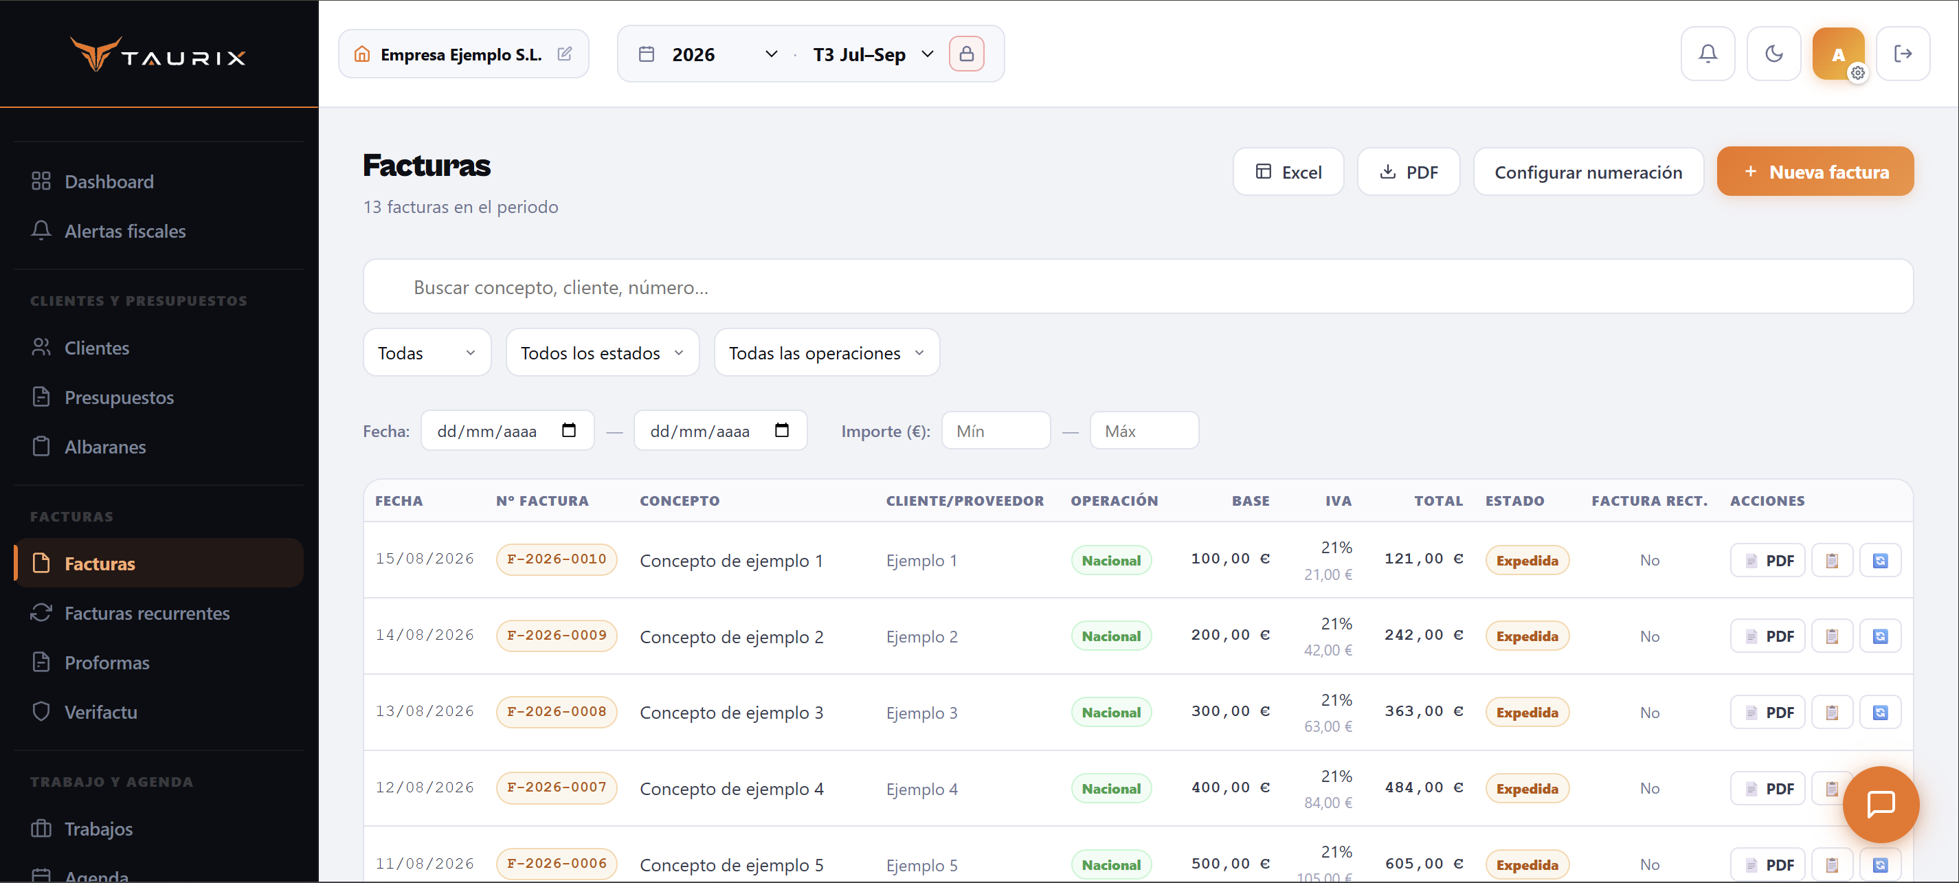Click the clipboard icon for F-2026-0008
This screenshot has width=1959, height=883.
[1832, 713]
